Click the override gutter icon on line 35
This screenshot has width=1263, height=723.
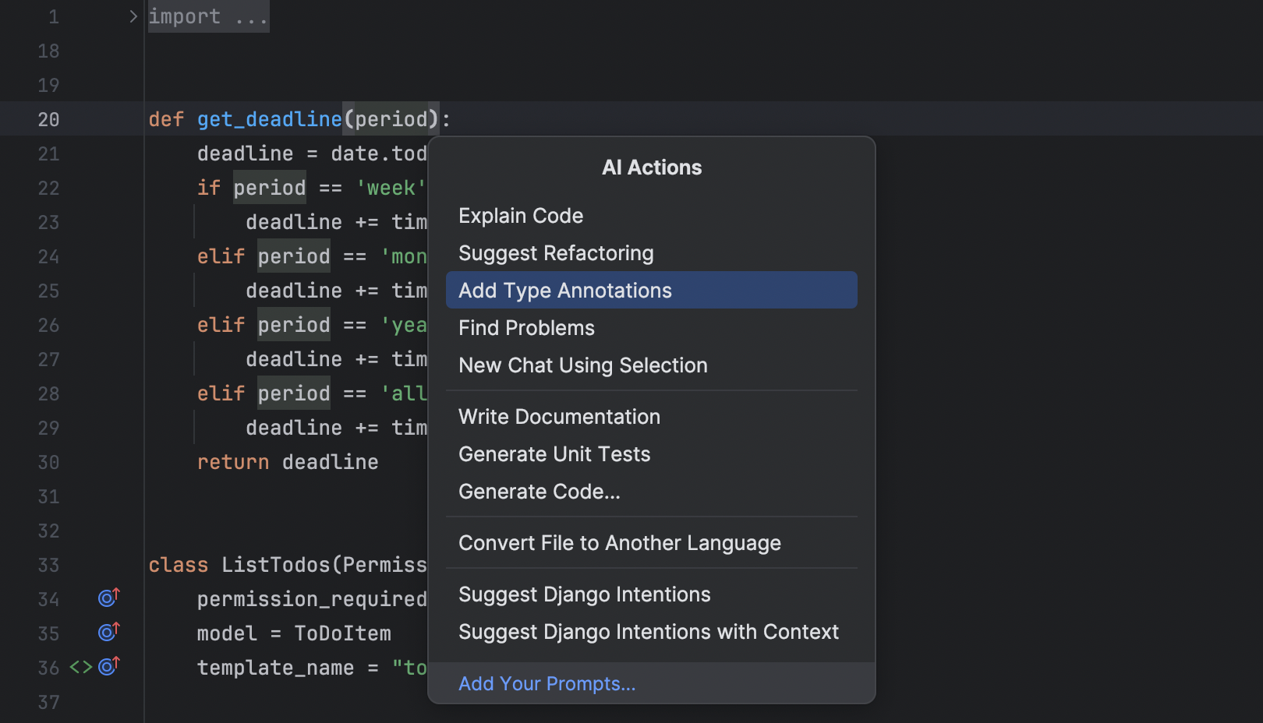[108, 632]
